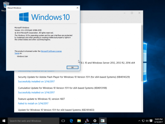This screenshot has width=165, height=124.
Task: Click OK in the About Windows dialog
Action: pos(73,67)
